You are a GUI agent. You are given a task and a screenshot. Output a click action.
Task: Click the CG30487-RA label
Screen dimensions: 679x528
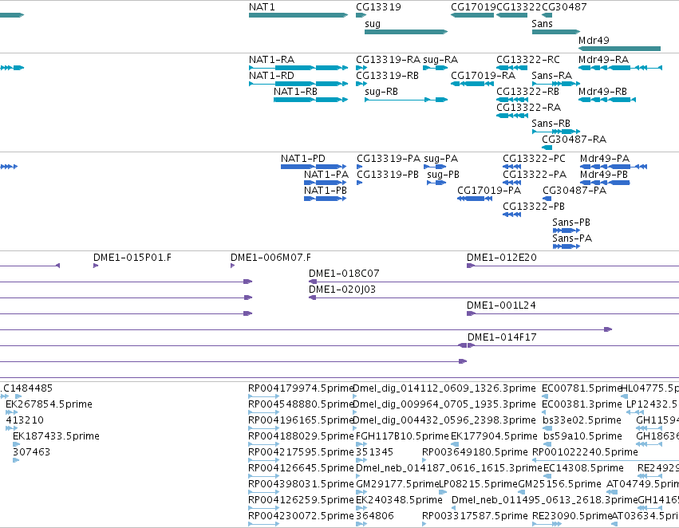pyautogui.click(x=574, y=140)
